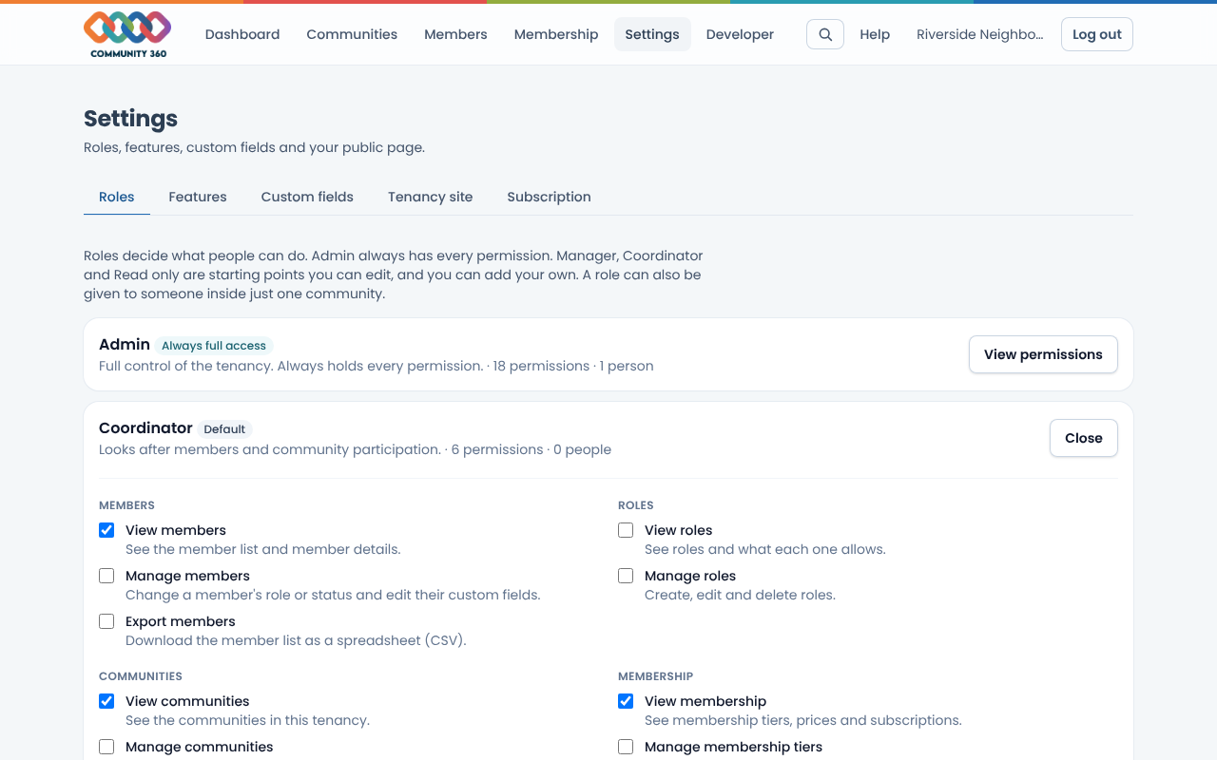Tick the Manage roles checkbox
The image size is (1217, 760).
(626, 576)
